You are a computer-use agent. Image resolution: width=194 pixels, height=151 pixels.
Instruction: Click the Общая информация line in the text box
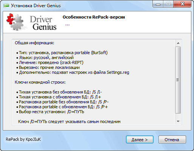(x=34, y=43)
